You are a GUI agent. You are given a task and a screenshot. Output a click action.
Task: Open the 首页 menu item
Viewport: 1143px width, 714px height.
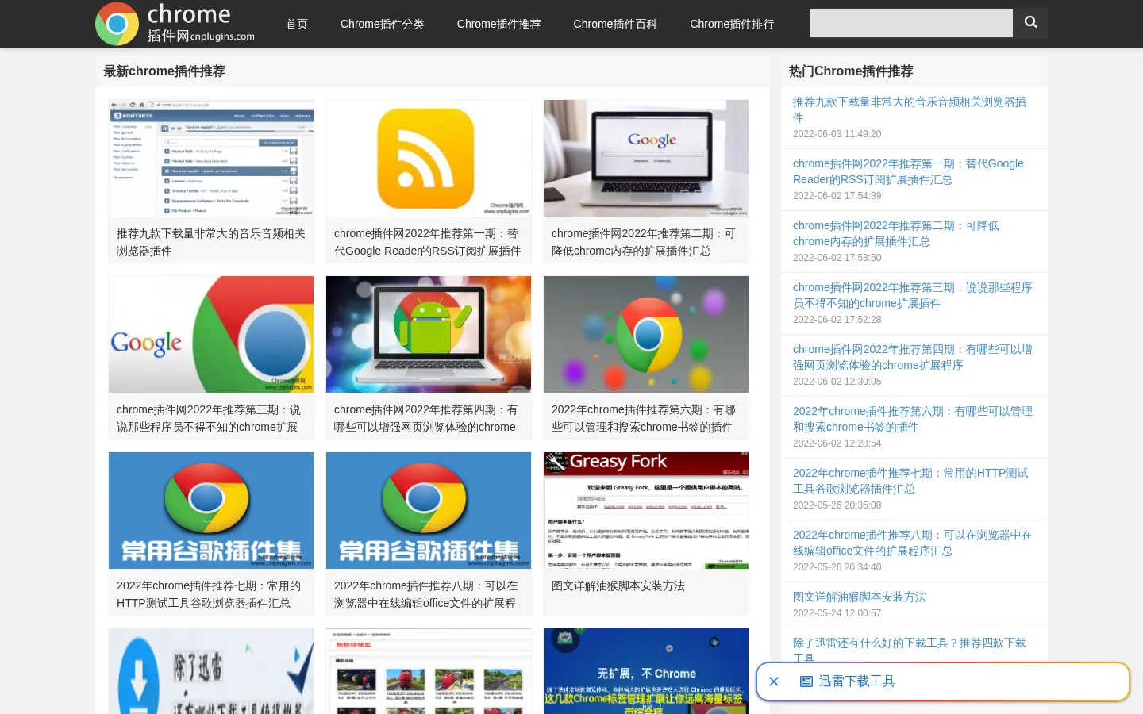(297, 24)
